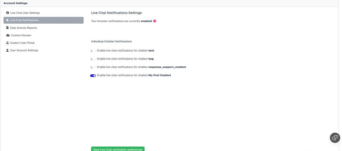Save Live Chat notification preferences
342x151 pixels.
coord(118,149)
